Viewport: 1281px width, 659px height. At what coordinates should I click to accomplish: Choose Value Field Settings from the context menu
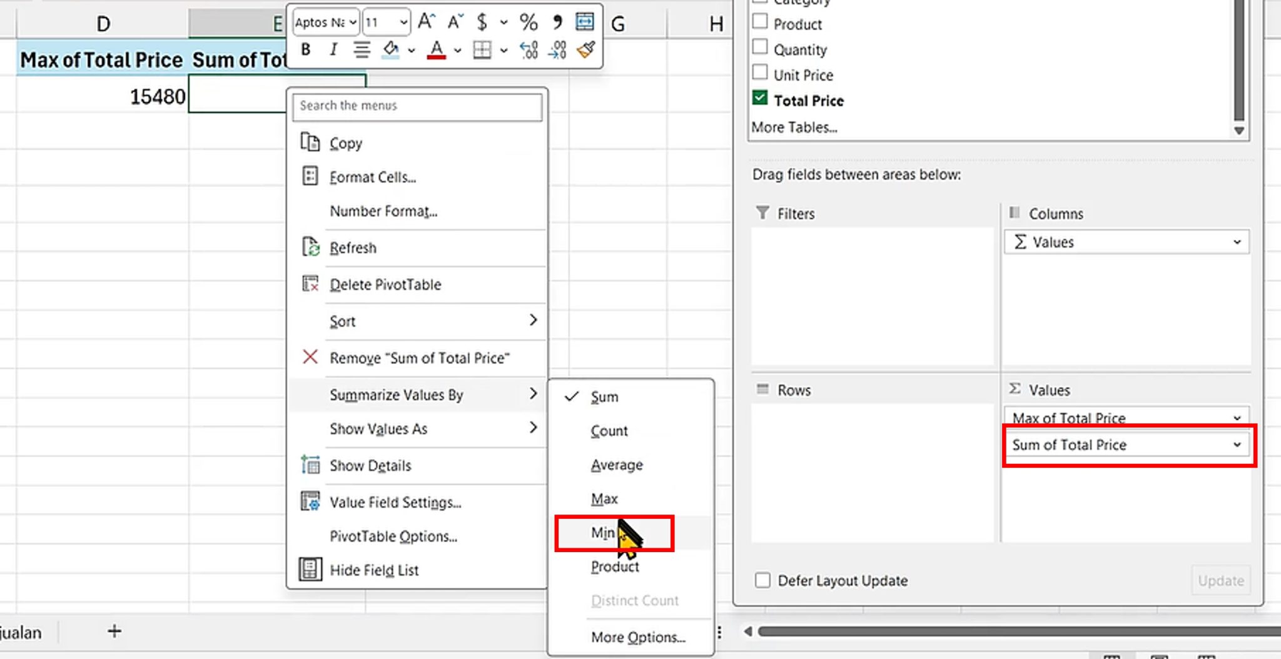395,502
